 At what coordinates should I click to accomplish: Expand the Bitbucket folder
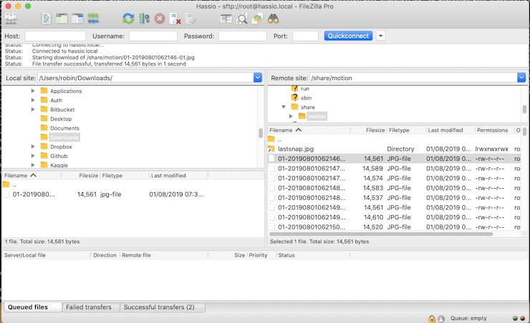click(x=33, y=109)
